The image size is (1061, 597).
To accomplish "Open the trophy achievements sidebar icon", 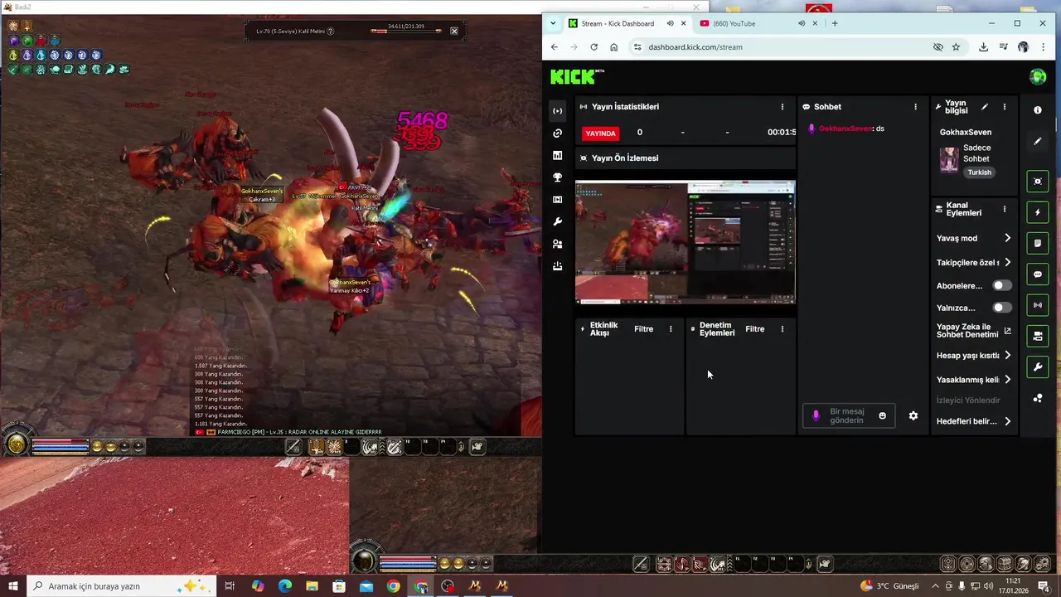I will [x=558, y=177].
